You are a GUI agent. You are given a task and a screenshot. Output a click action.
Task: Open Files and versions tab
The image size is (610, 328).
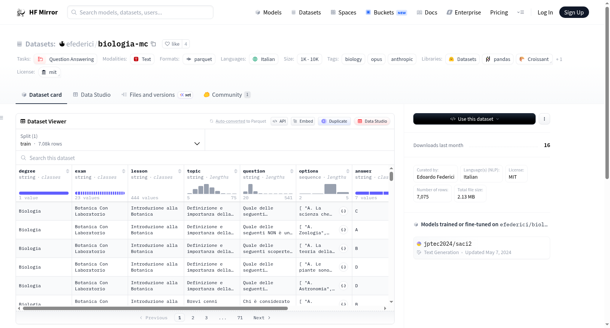[x=157, y=94]
